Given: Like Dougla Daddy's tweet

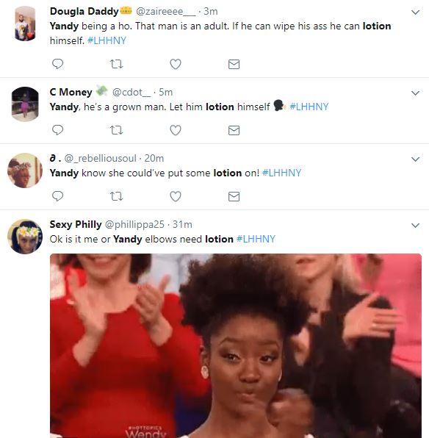Looking at the screenshot, I should click(176, 64).
